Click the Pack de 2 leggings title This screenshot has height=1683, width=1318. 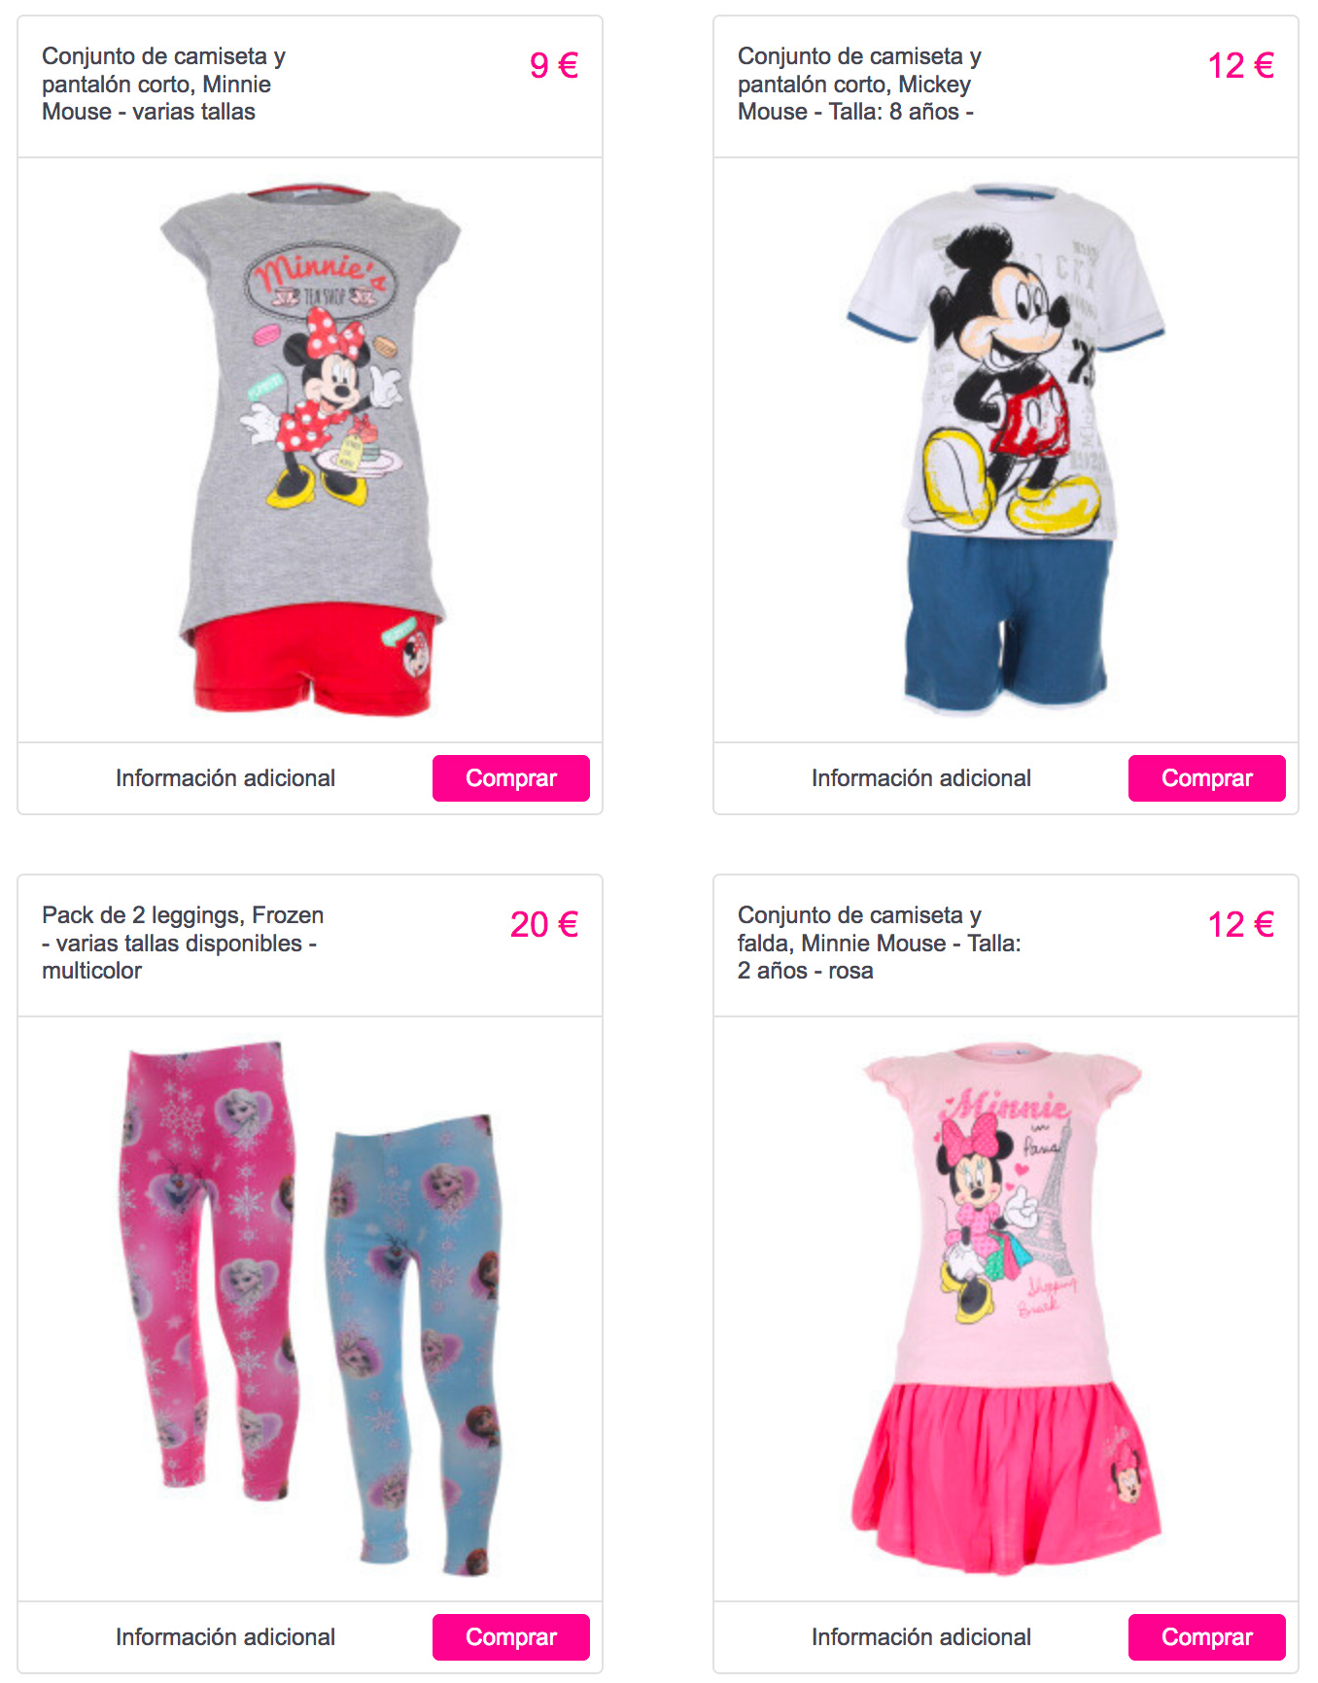(x=183, y=943)
